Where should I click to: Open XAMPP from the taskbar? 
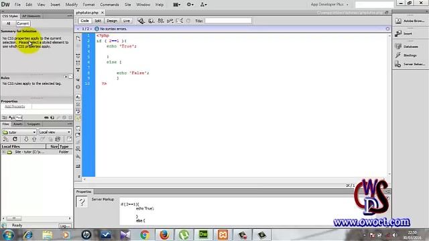tap(223, 235)
